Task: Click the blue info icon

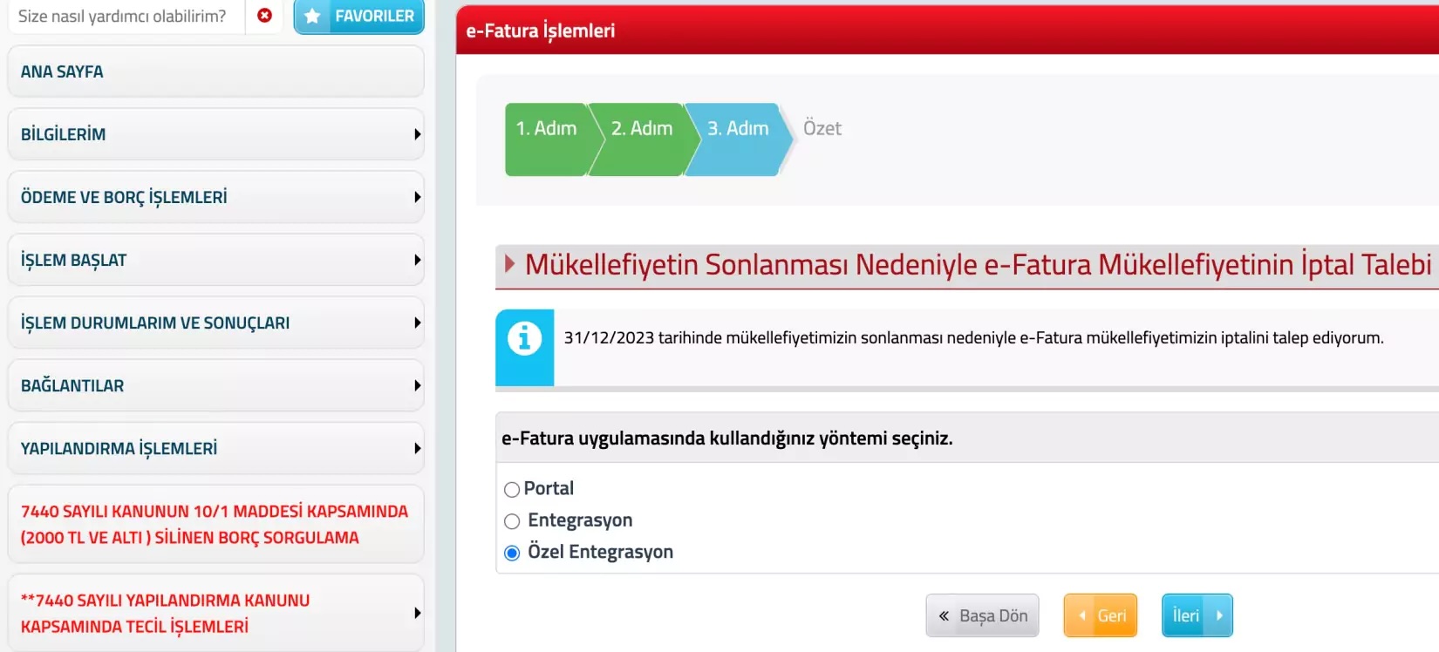Action: click(x=524, y=338)
